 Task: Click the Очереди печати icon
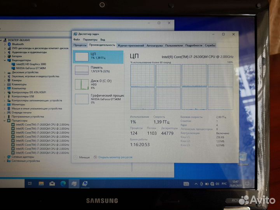click(9, 112)
